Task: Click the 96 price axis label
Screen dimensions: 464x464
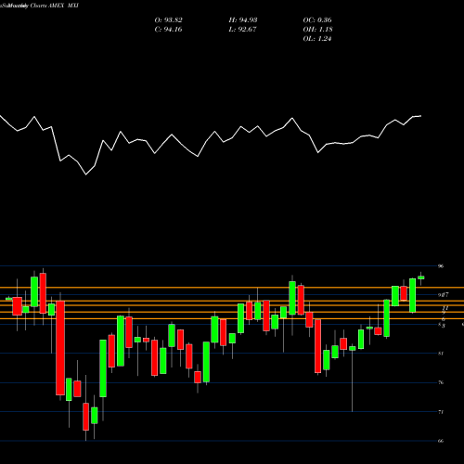Action: [441, 266]
